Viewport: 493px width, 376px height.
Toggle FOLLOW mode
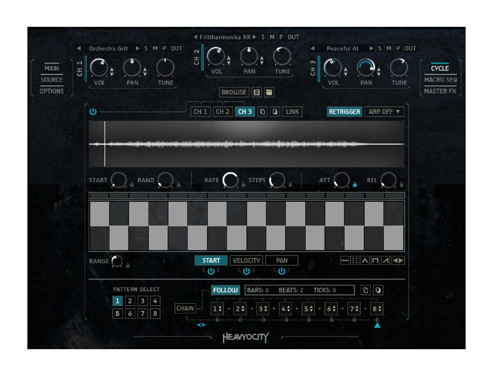pyautogui.click(x=226, y=290)
